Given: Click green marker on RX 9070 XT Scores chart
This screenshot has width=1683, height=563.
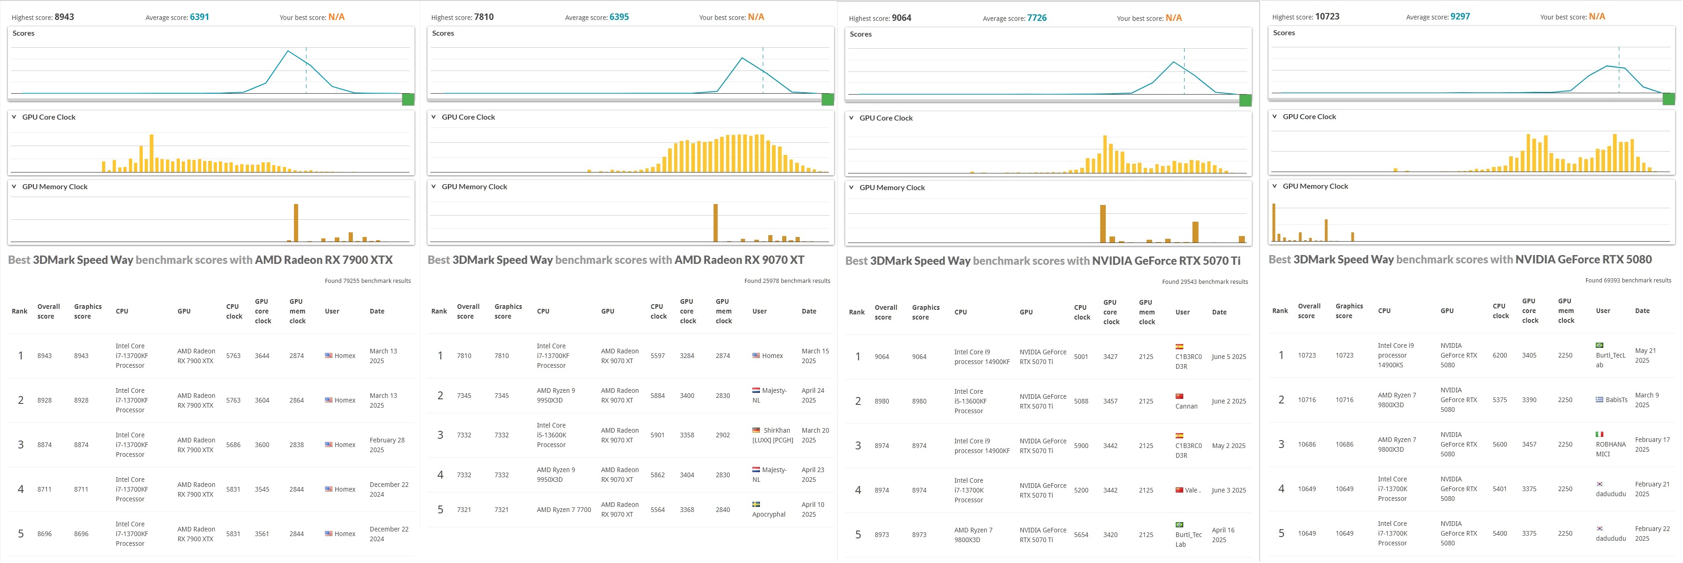Looking at the screenshot, I should click(x=828, y=99).
